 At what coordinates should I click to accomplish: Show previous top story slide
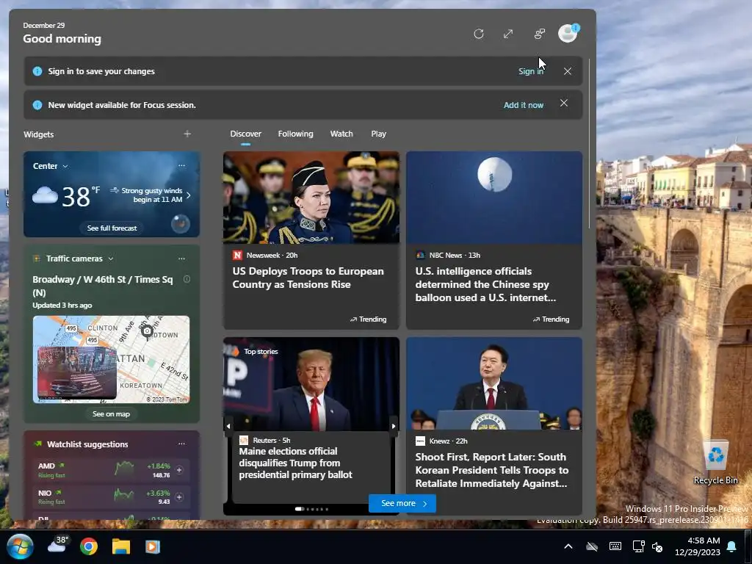[x=228, y=426]
